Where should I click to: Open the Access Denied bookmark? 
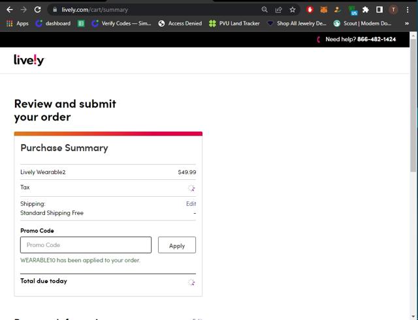pos(180,23)
